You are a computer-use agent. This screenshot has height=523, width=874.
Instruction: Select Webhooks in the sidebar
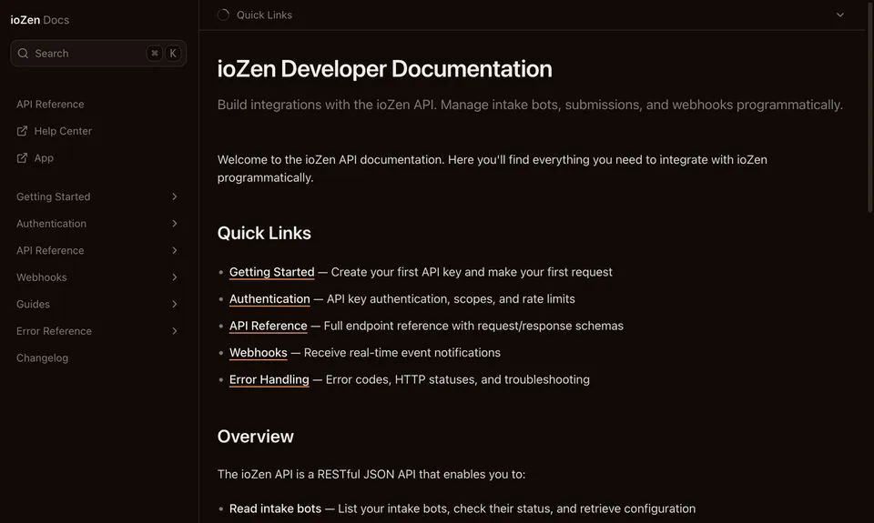[41, 277]
